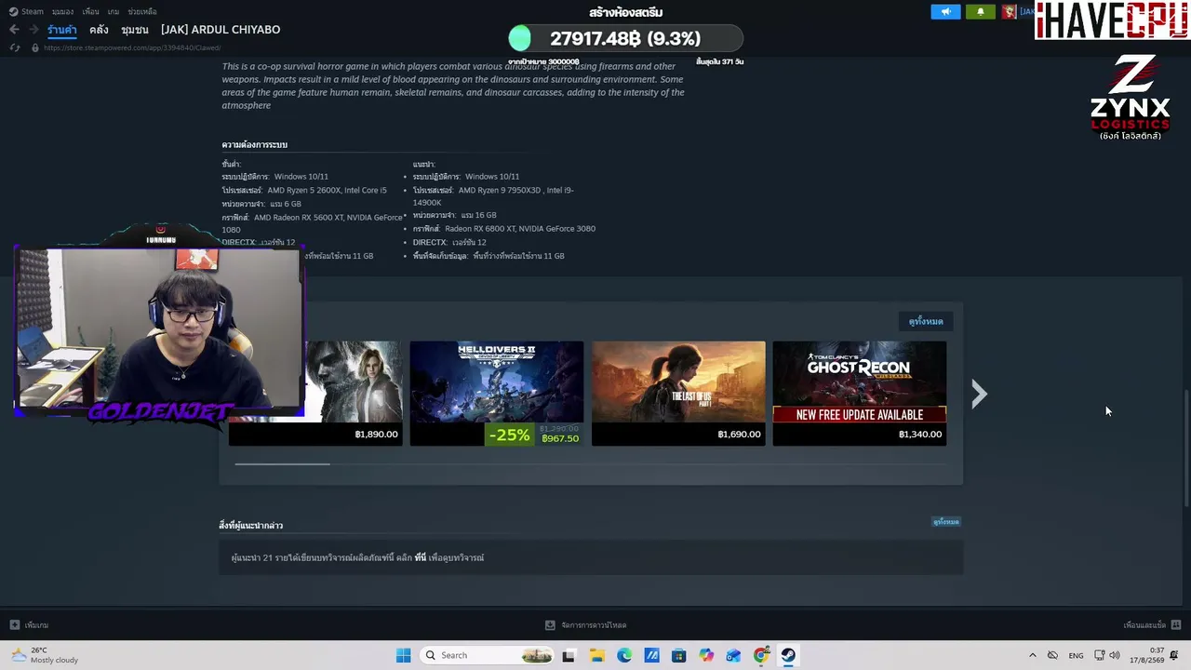Open the volume speaker tray icon
The image size is (1191, 670).
1115,655
